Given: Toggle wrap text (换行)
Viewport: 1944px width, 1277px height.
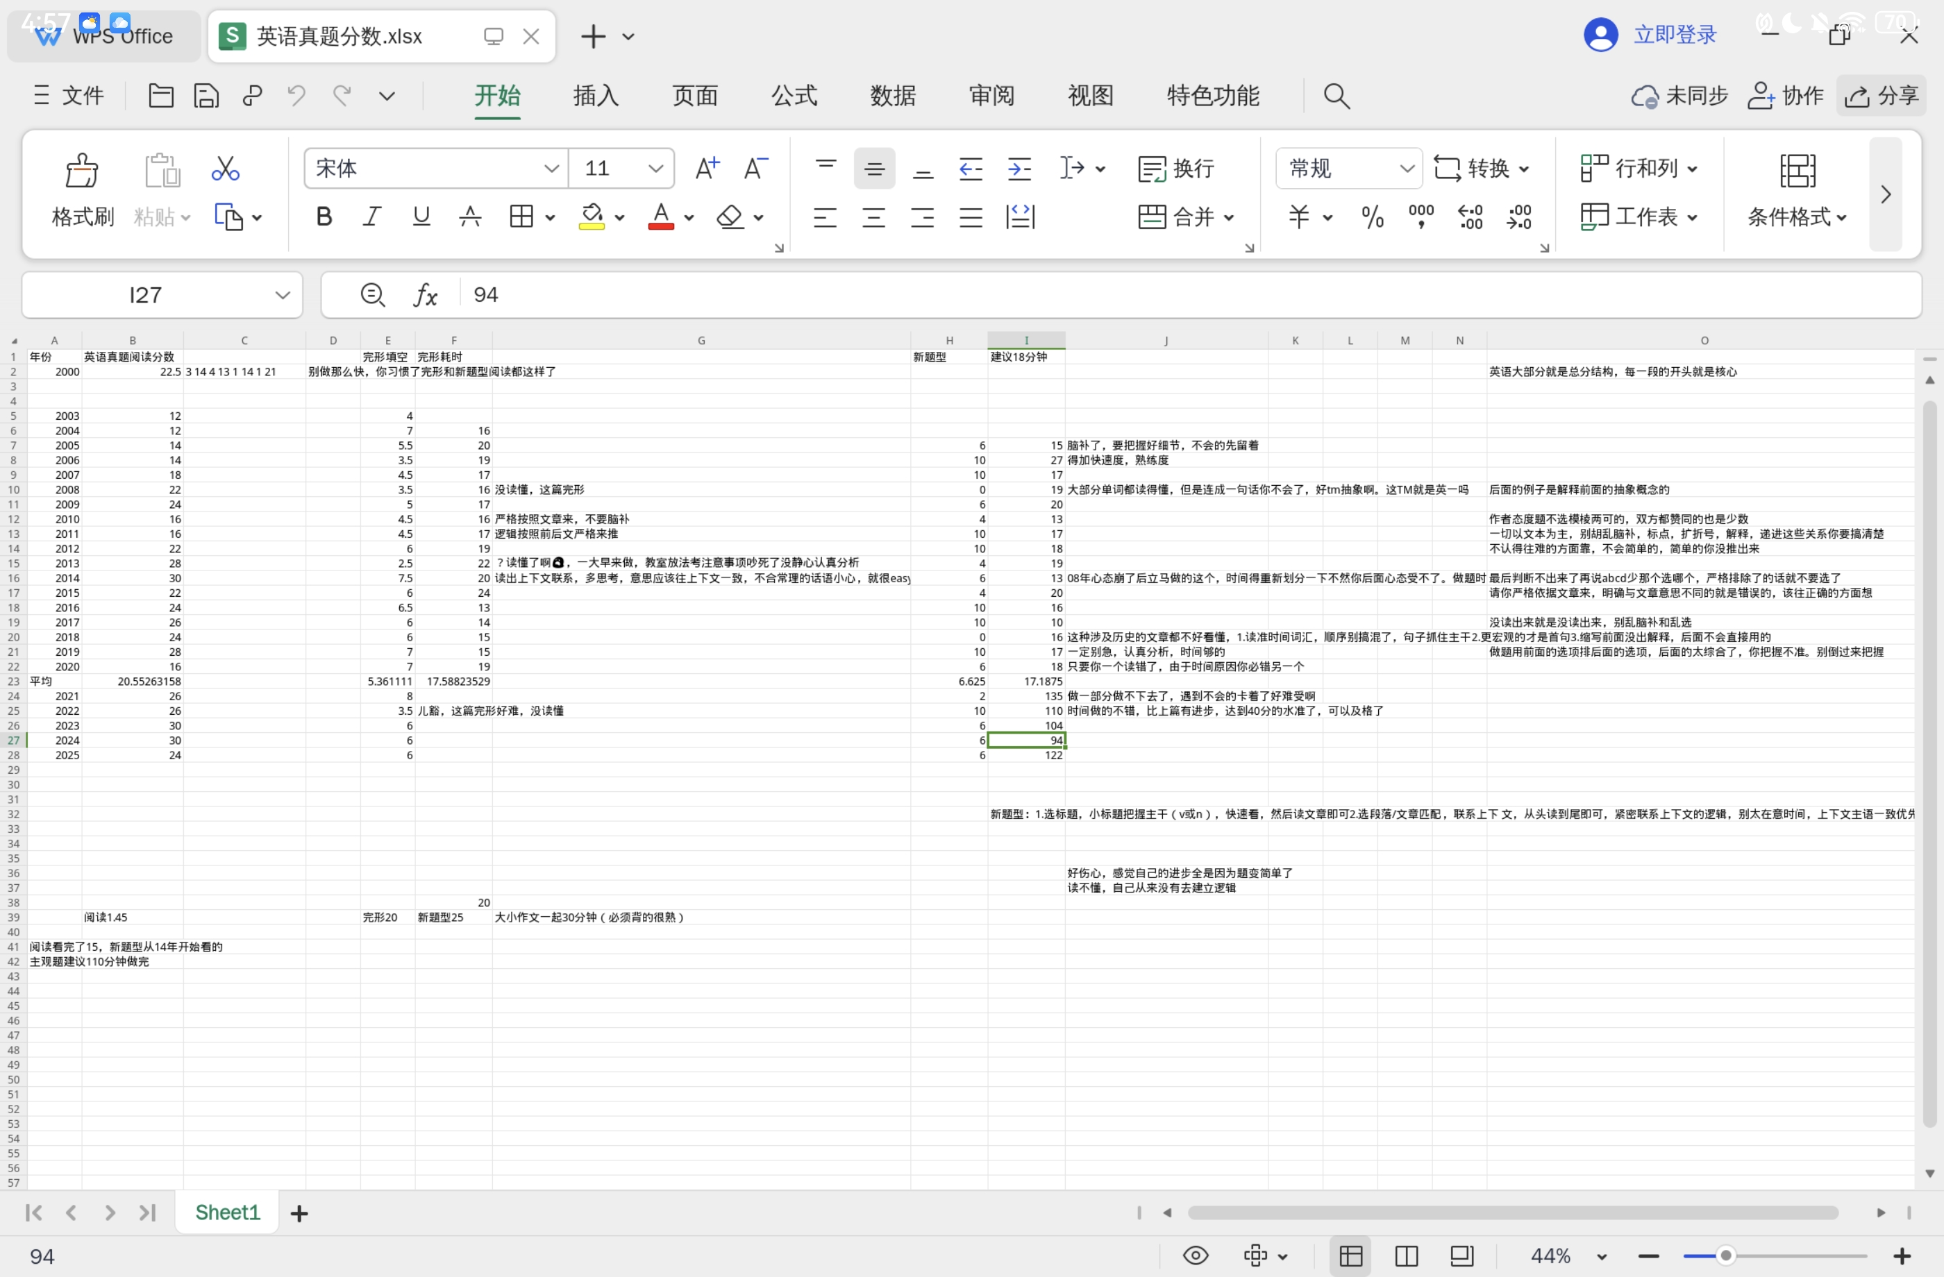Looking at the screenshot, I should (1175, 168).
